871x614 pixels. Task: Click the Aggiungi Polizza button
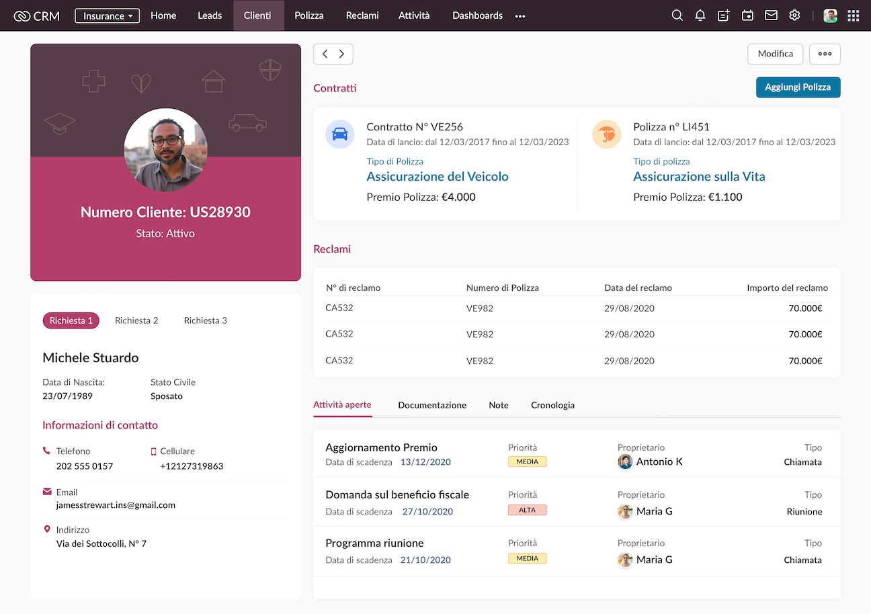click(798, 87)
